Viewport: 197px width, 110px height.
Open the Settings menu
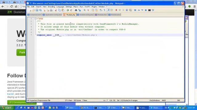[69, 7]
